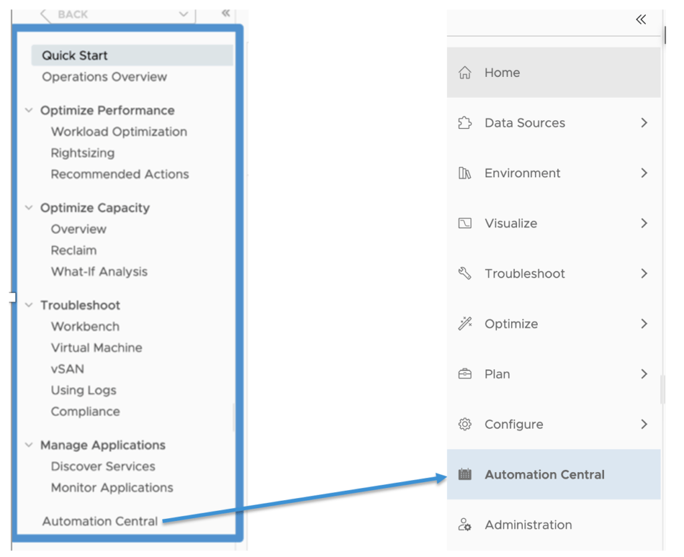Click the Configure gear icon
This screenshot has height=557, width=684.
click(465, 424)
